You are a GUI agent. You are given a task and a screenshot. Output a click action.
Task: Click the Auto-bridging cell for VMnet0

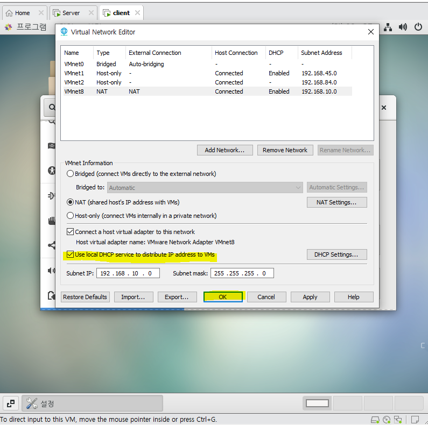[146, 64]
